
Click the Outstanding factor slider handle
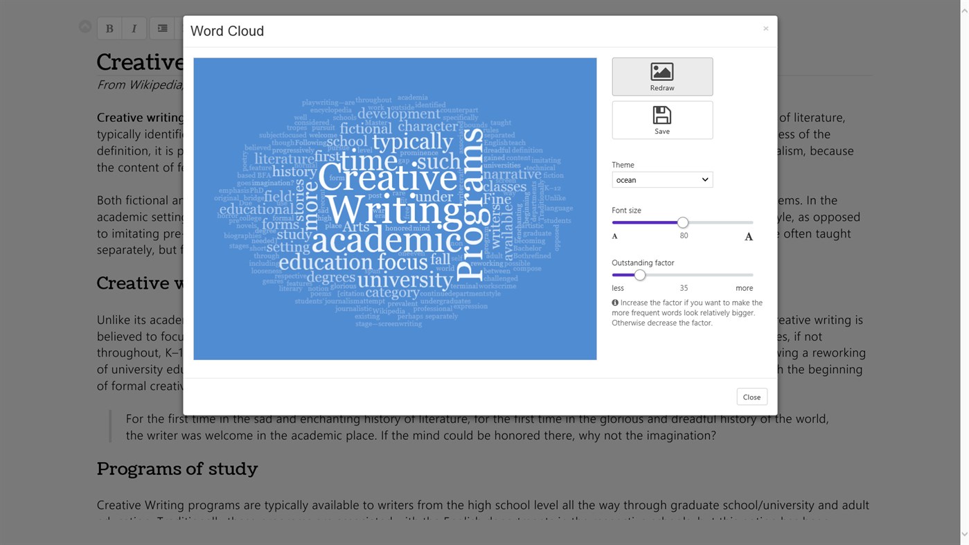click(640, 275)
